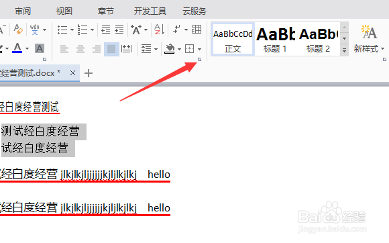Image resolution: width=389 pixels, height=243 pixels.
Task: Align text right
Action: (x=97, y=49)
